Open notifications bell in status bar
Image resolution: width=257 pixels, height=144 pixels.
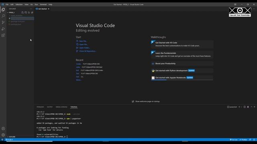254,140
